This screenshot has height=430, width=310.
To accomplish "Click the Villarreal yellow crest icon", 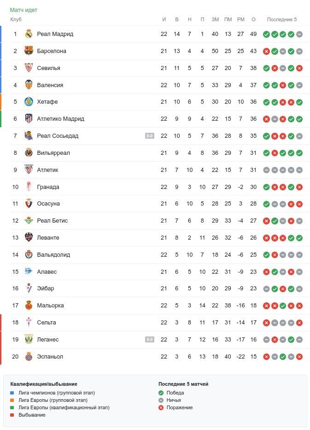I will pos(29,153).
